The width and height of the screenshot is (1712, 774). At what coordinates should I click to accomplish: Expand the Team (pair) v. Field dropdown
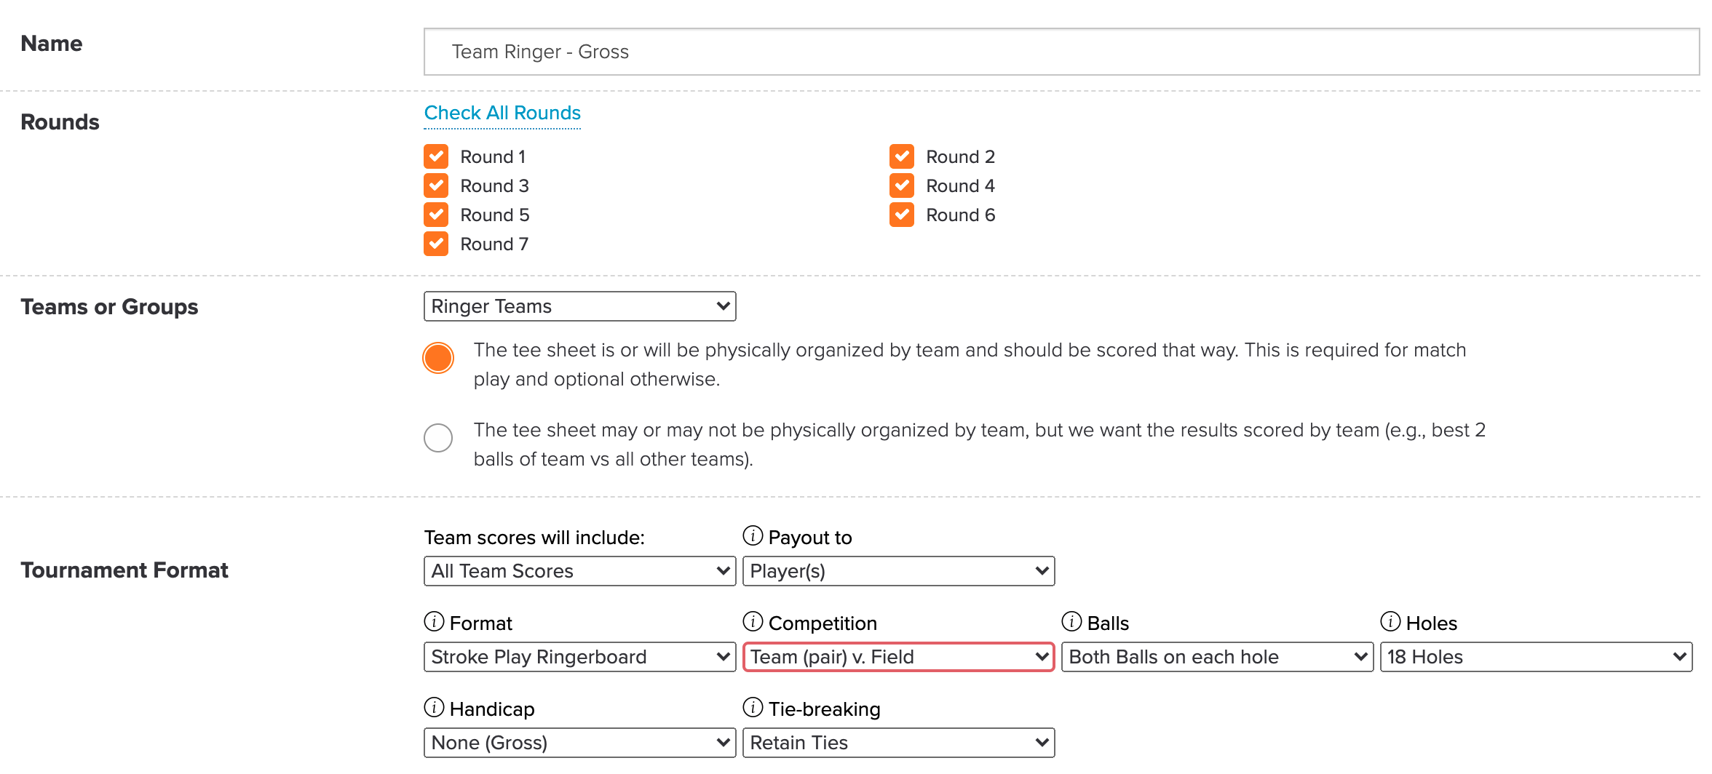[899, 657]
